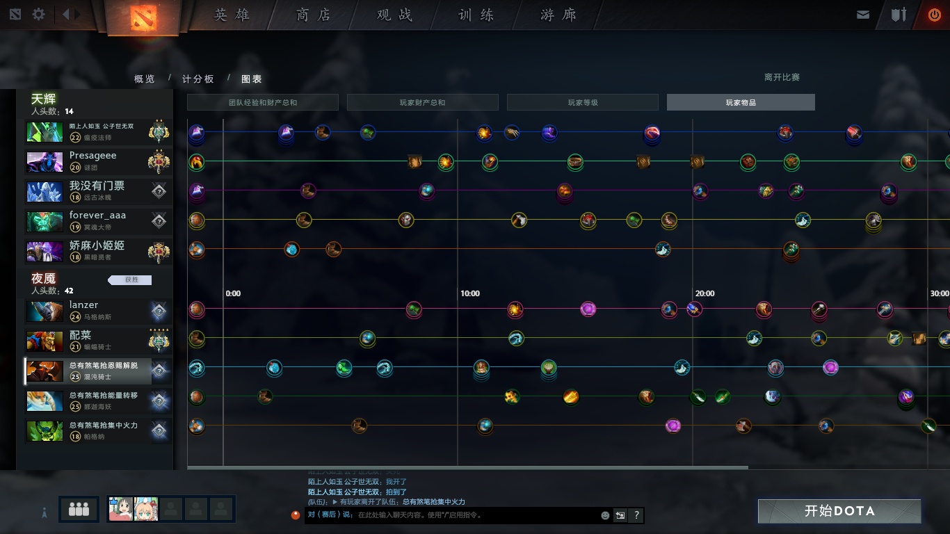Click the unknown rank badge beside 我没有门票
The image size is (950, 534).
tap(159, 192)
